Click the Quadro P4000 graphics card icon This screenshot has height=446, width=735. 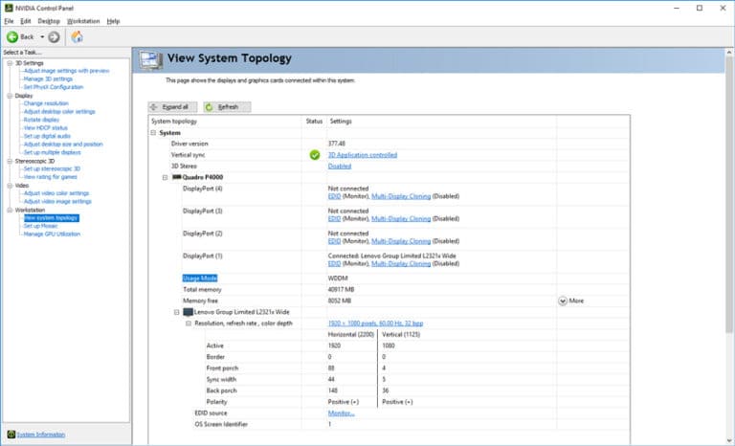click(x=177, y=177)
